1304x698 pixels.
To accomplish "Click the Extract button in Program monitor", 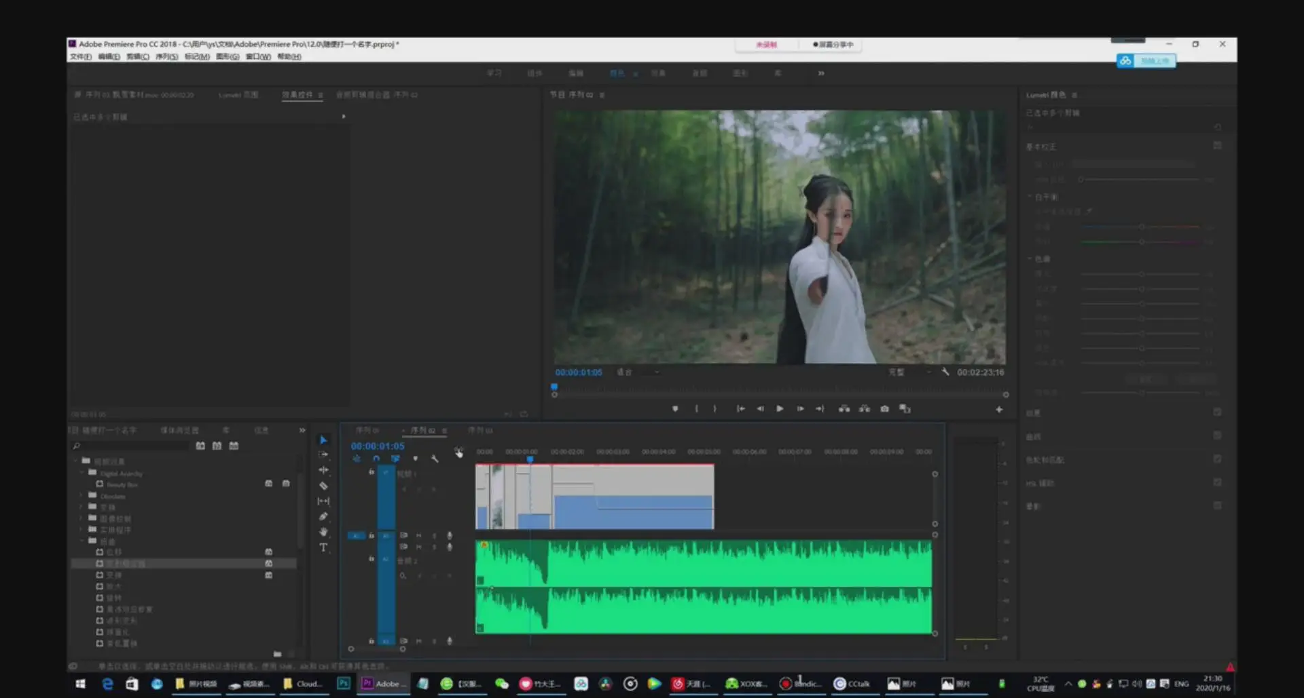I will [865, 409].
